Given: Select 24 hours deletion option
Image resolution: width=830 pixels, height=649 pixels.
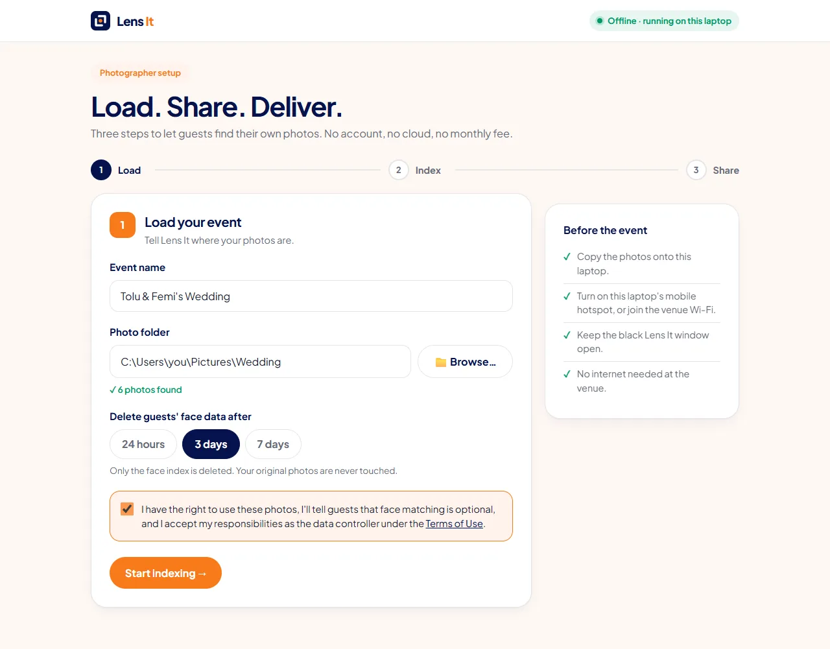Looking at the screenshot, I should pos(143,444).
